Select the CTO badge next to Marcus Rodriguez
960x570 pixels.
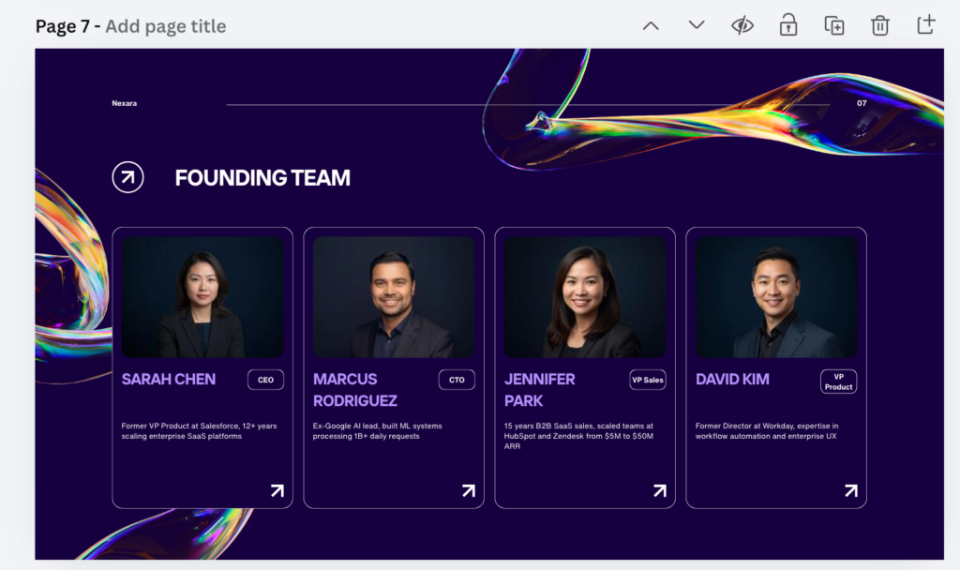point(457,380)
